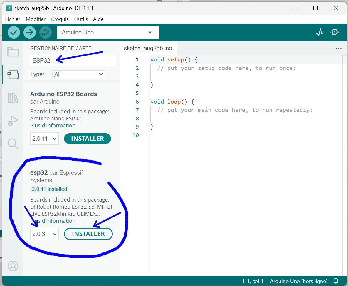Click the Arduino IDE logo in title bar
348x286 pixels.
tap(9, 8)
